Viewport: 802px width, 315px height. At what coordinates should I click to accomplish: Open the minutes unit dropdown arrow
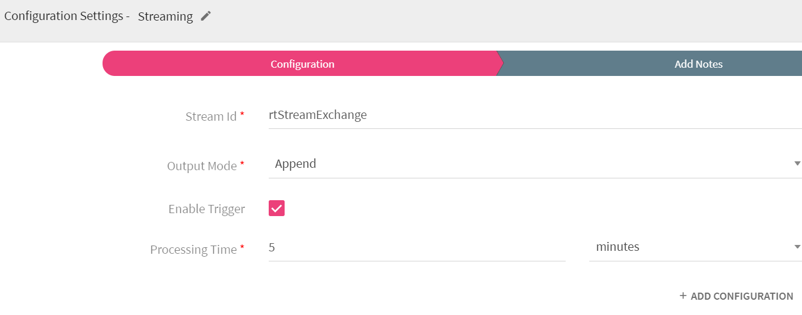tap(797, 247)
